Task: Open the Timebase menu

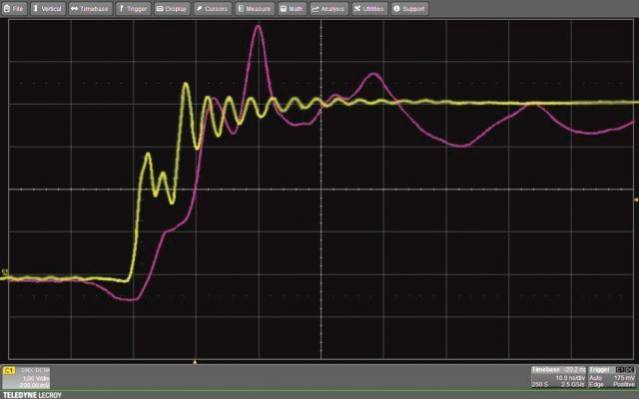Action: pyautogui.click(x=91, y=9)
